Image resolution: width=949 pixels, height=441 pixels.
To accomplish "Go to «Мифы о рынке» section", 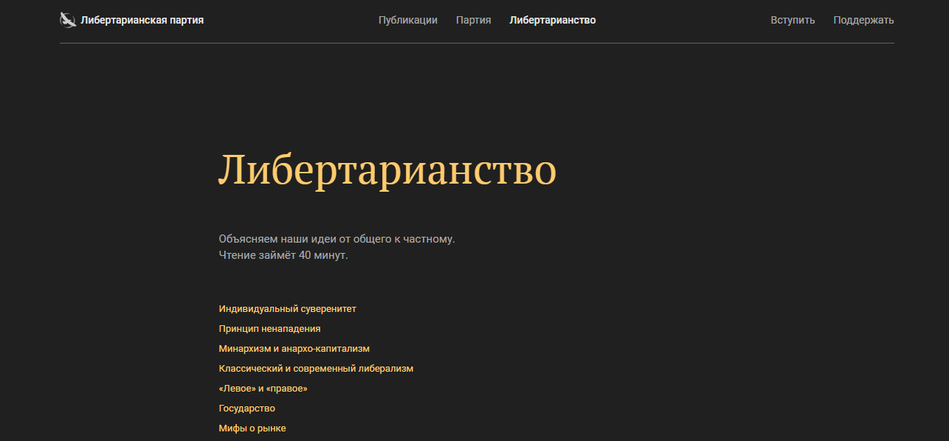I will click(x=252, y=428).
